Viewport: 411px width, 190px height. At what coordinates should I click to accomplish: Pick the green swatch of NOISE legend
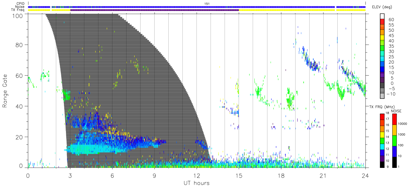point(394,141)
